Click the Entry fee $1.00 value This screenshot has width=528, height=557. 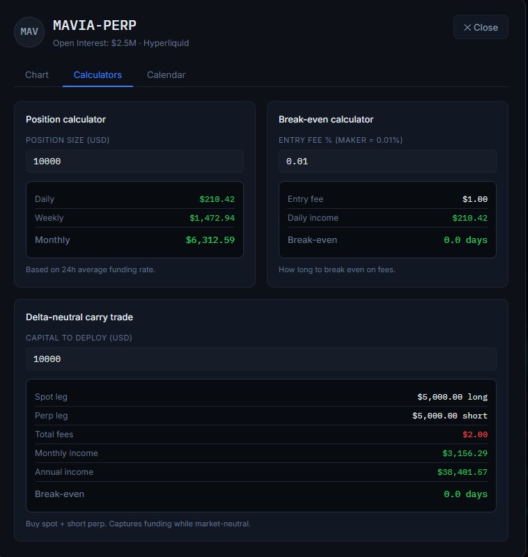(x=474, y=199)
